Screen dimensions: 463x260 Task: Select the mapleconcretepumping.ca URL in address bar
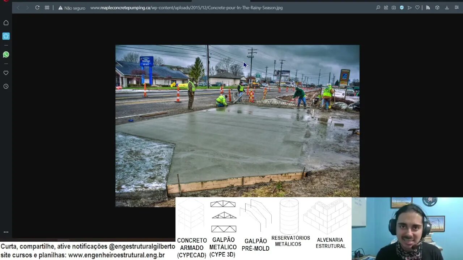(186, 8)
